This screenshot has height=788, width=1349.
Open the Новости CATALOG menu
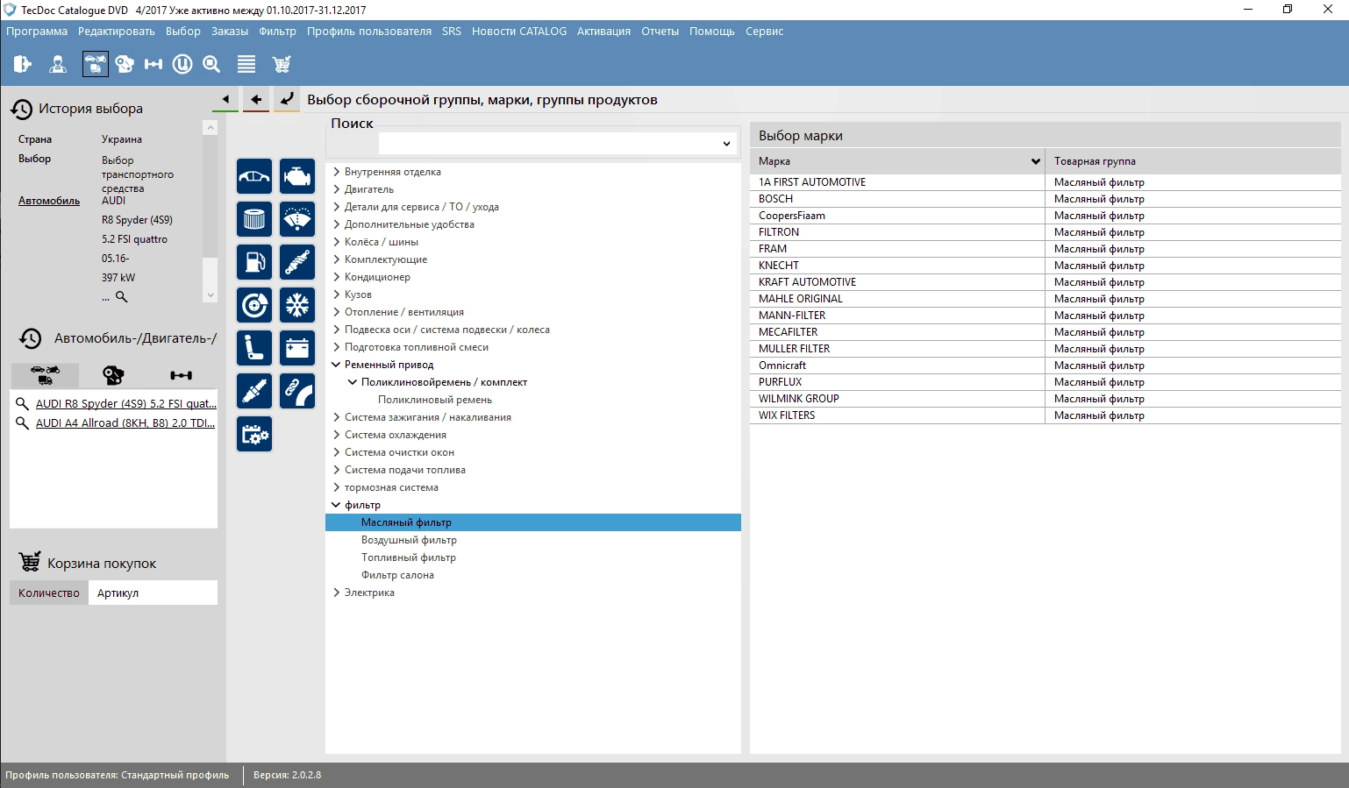click(519, 31)
